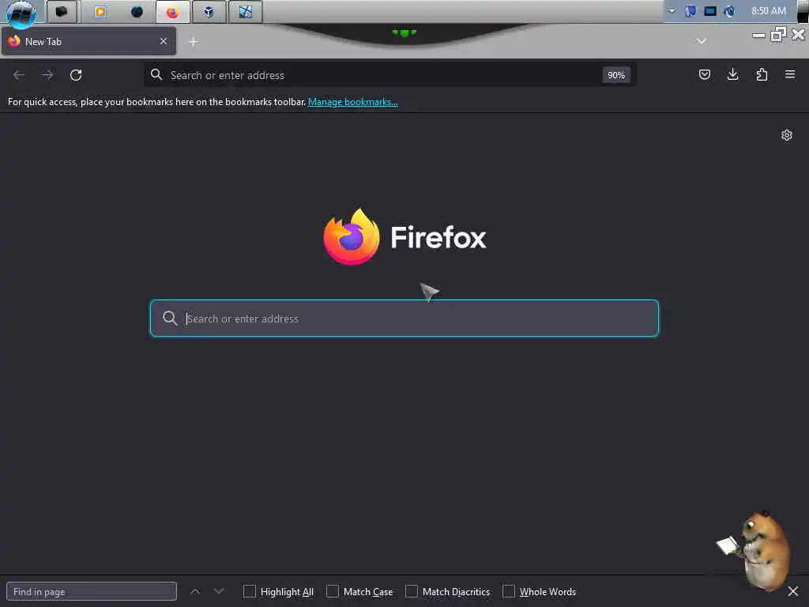The image size is (809, 607).
Task: Enable Highlight All checkbox
Action: coord(249,591)
